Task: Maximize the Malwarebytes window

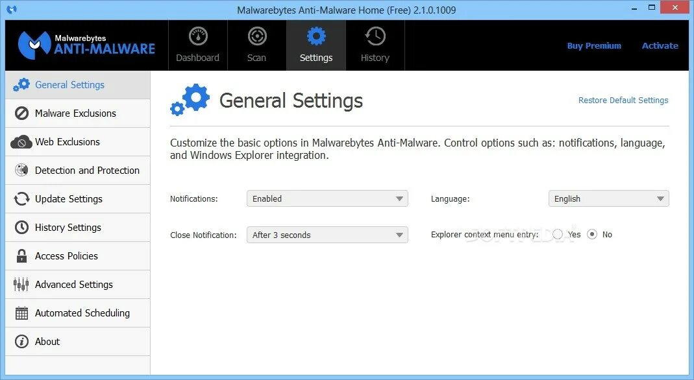Action: pos(652,8)
